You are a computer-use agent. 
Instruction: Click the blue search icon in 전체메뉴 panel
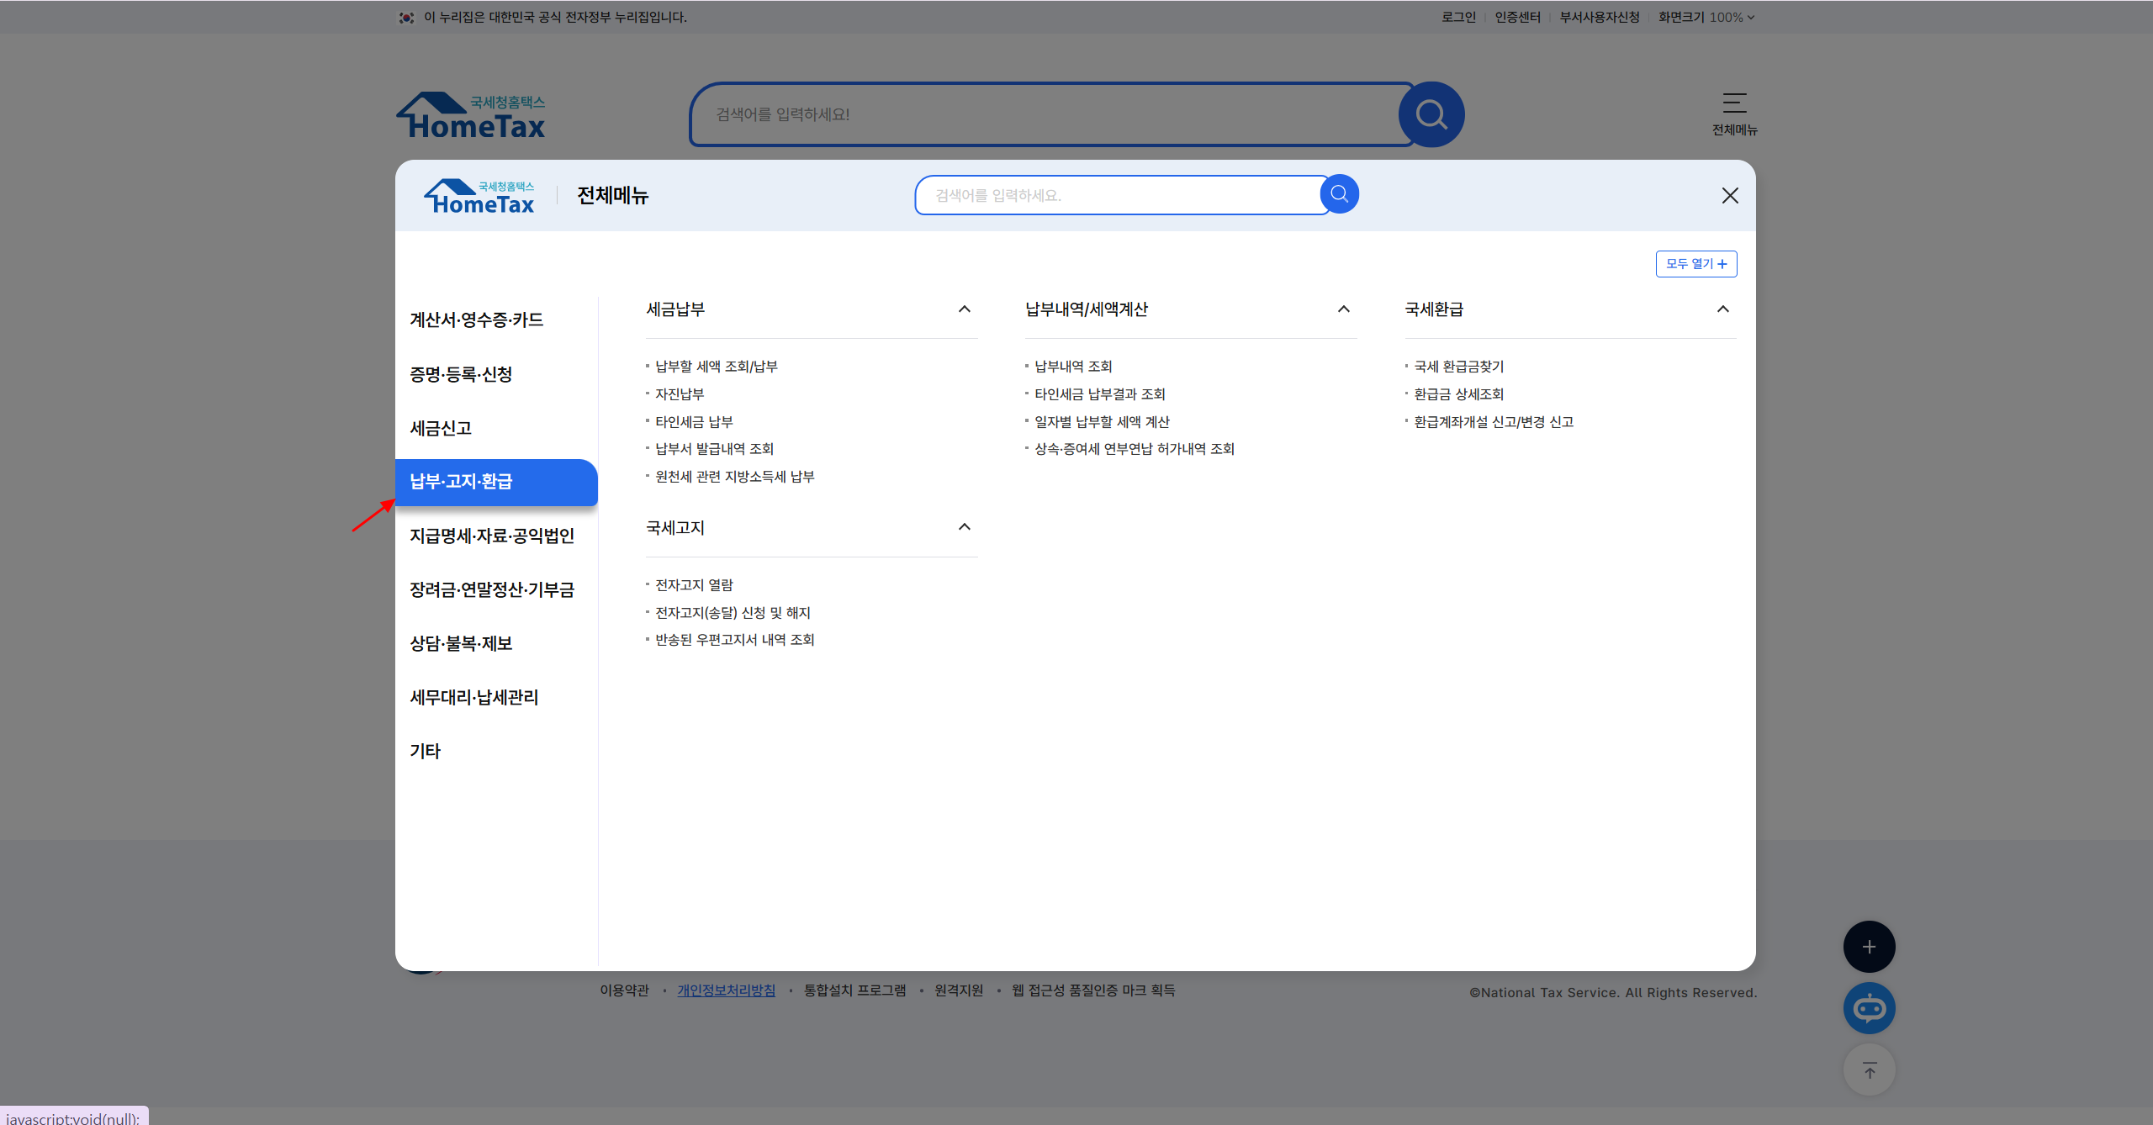(x=1339, y=194)
